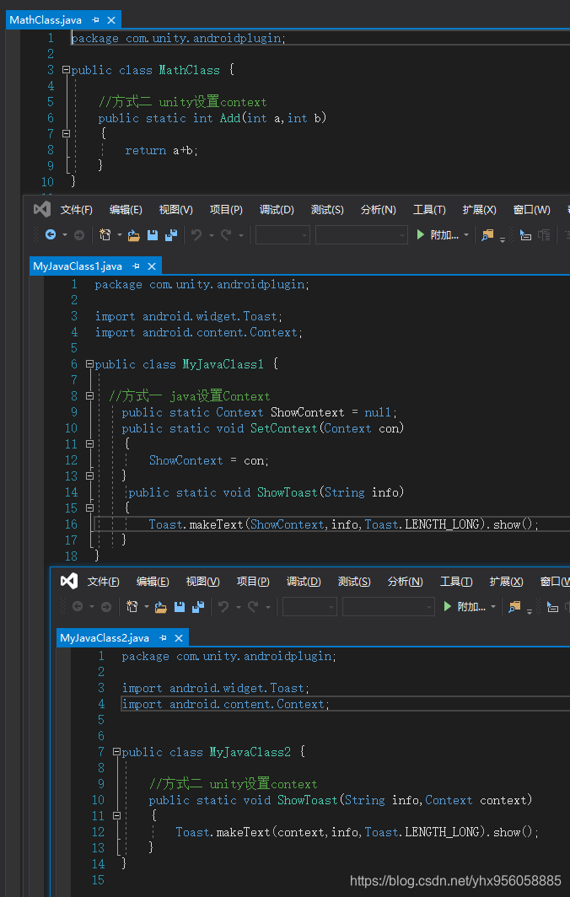Click 'return a+b;' in MathClass.java
The height and width of the screenshot is (897, 570).
coord(161,150)
